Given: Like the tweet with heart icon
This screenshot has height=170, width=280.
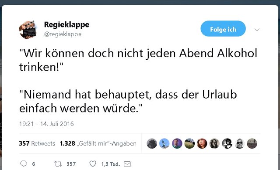Looking at the screenshot, I should click(93, 163).
